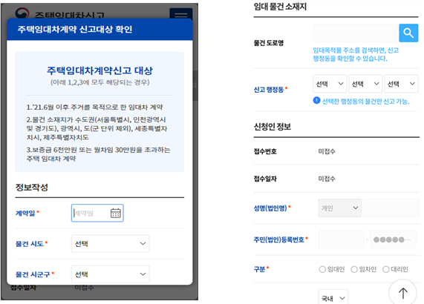424x304 pixels.
Task: Tap the scroll-to-top arrow button
Action: pyautogui.click(x=403, y=293)
